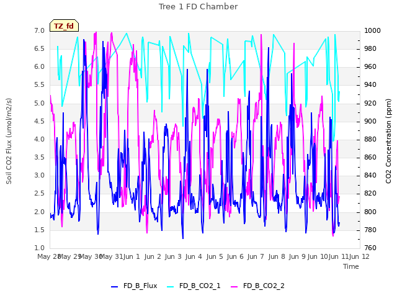This screenshot has height=298, width=397.
Task: Click the 800 right axis tick label
Action: pyautogui.click(x=370, y=212)
